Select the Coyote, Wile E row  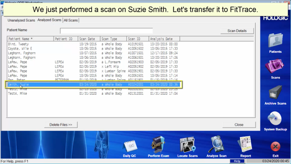(x=93, y=49)
